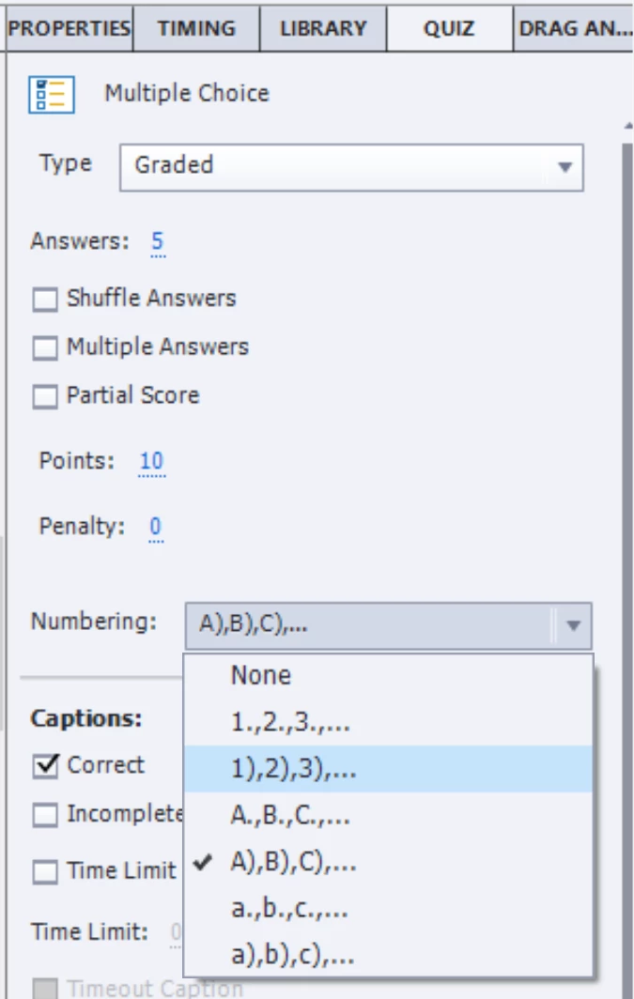Choose the a.,b.,c. lowercase numbering option
Viewport: 634px width, 999px height.
pyautogui.click(x=388, y=909)
